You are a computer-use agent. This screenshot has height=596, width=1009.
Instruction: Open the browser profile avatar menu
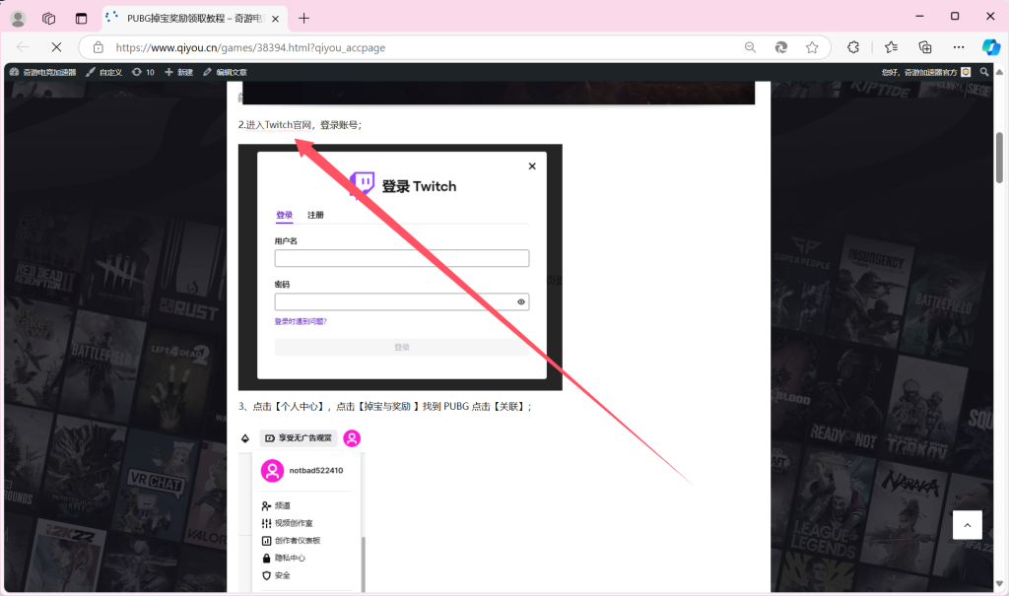[x=18, y=18]
